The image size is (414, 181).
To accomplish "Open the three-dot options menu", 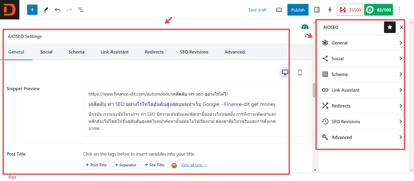I will pos(400,10).
